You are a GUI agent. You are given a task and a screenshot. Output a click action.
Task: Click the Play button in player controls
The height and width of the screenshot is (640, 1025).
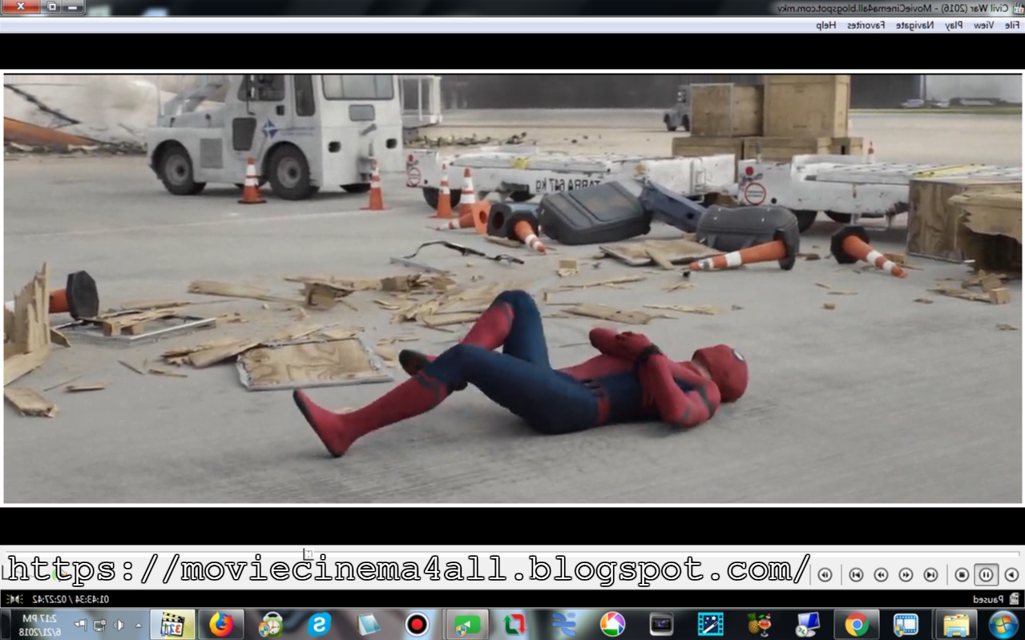click(1011, 574)
